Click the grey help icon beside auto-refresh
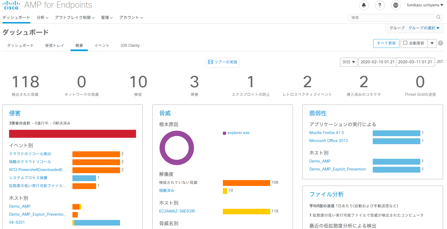Viewport: 447px width, 229px height. click(x=441, y=43)
